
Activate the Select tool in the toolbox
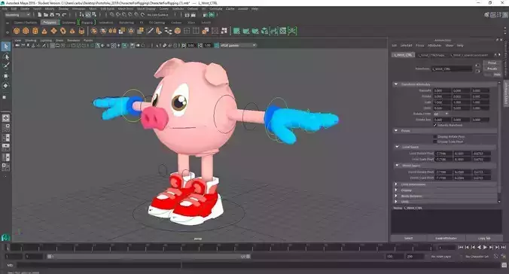6,47
